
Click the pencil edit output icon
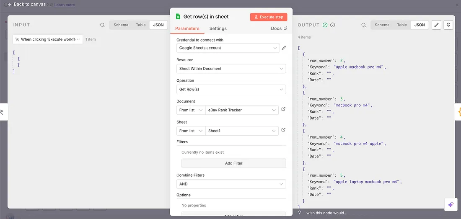pos(436,25)
